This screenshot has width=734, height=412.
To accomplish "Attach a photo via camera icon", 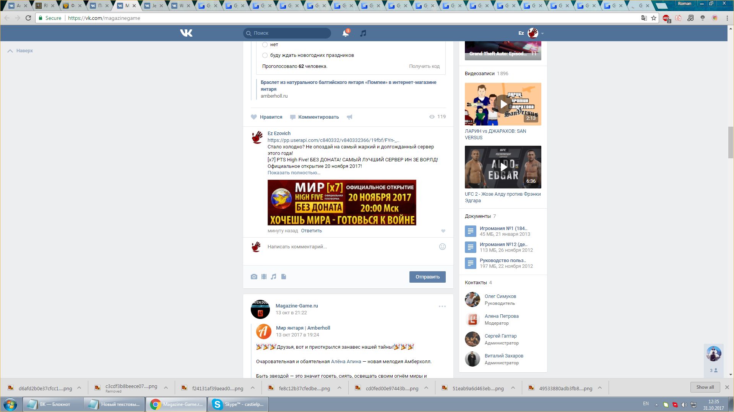I will click(254, 277).
